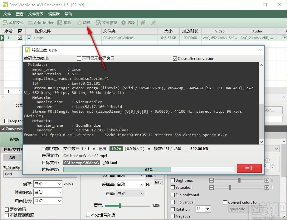
Task: Enable the Brightness checkbox
Action: pyautogui.click(x=173, y=180)
